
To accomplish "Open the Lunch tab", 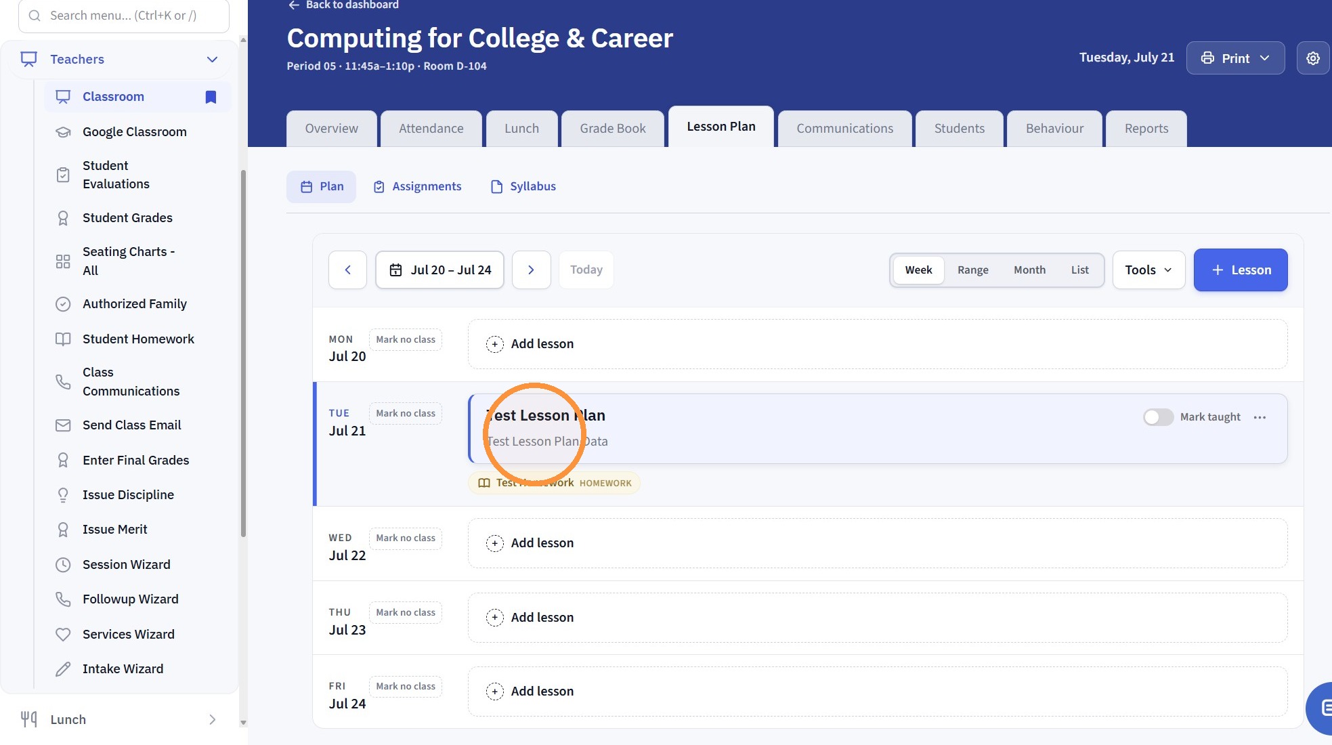I will 521,129.
